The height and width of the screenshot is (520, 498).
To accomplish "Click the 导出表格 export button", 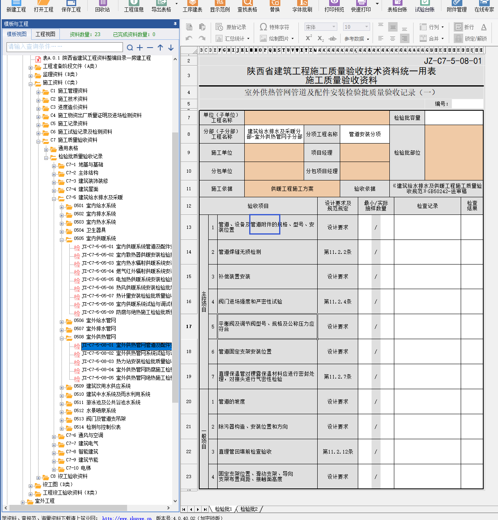I will click(161, 6).
